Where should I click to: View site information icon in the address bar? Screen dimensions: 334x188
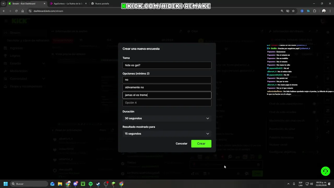30,11
